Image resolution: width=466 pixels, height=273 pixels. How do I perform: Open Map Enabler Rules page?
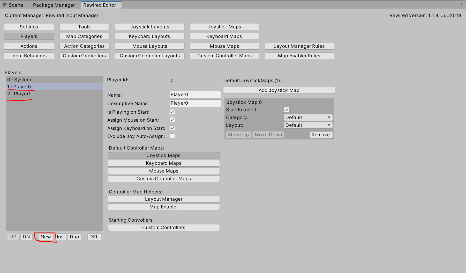(x=299, y=56)
